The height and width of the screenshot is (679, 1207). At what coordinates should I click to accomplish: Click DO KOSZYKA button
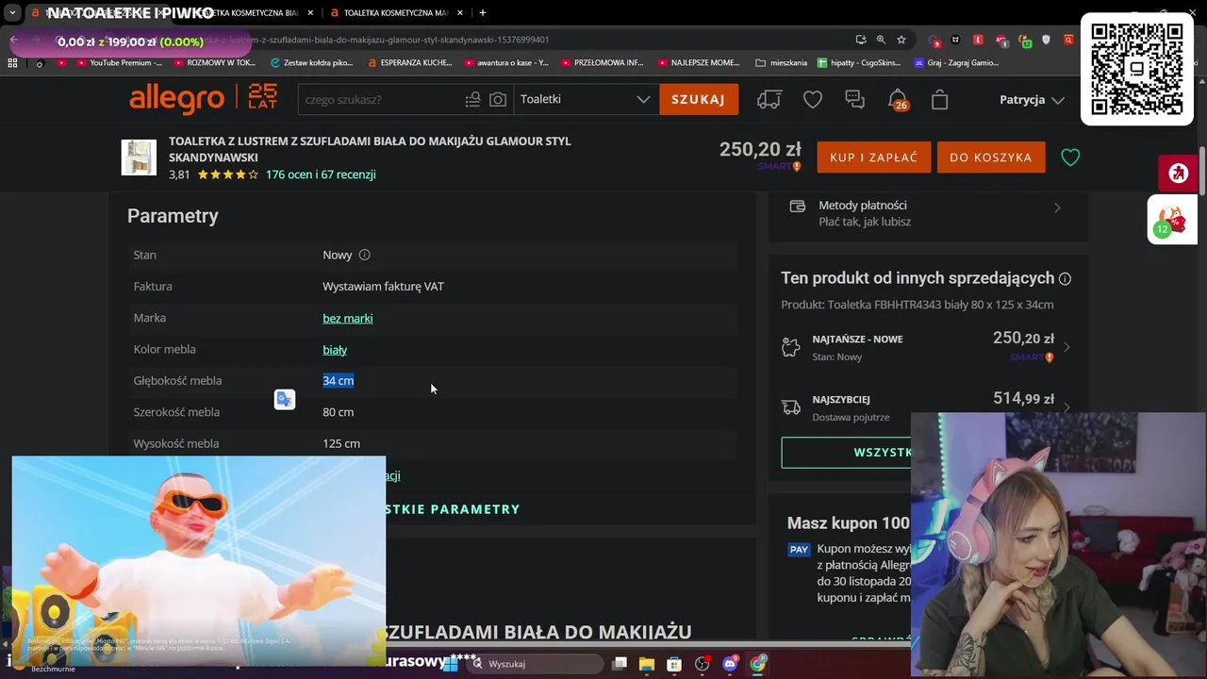tap(991, 157)
